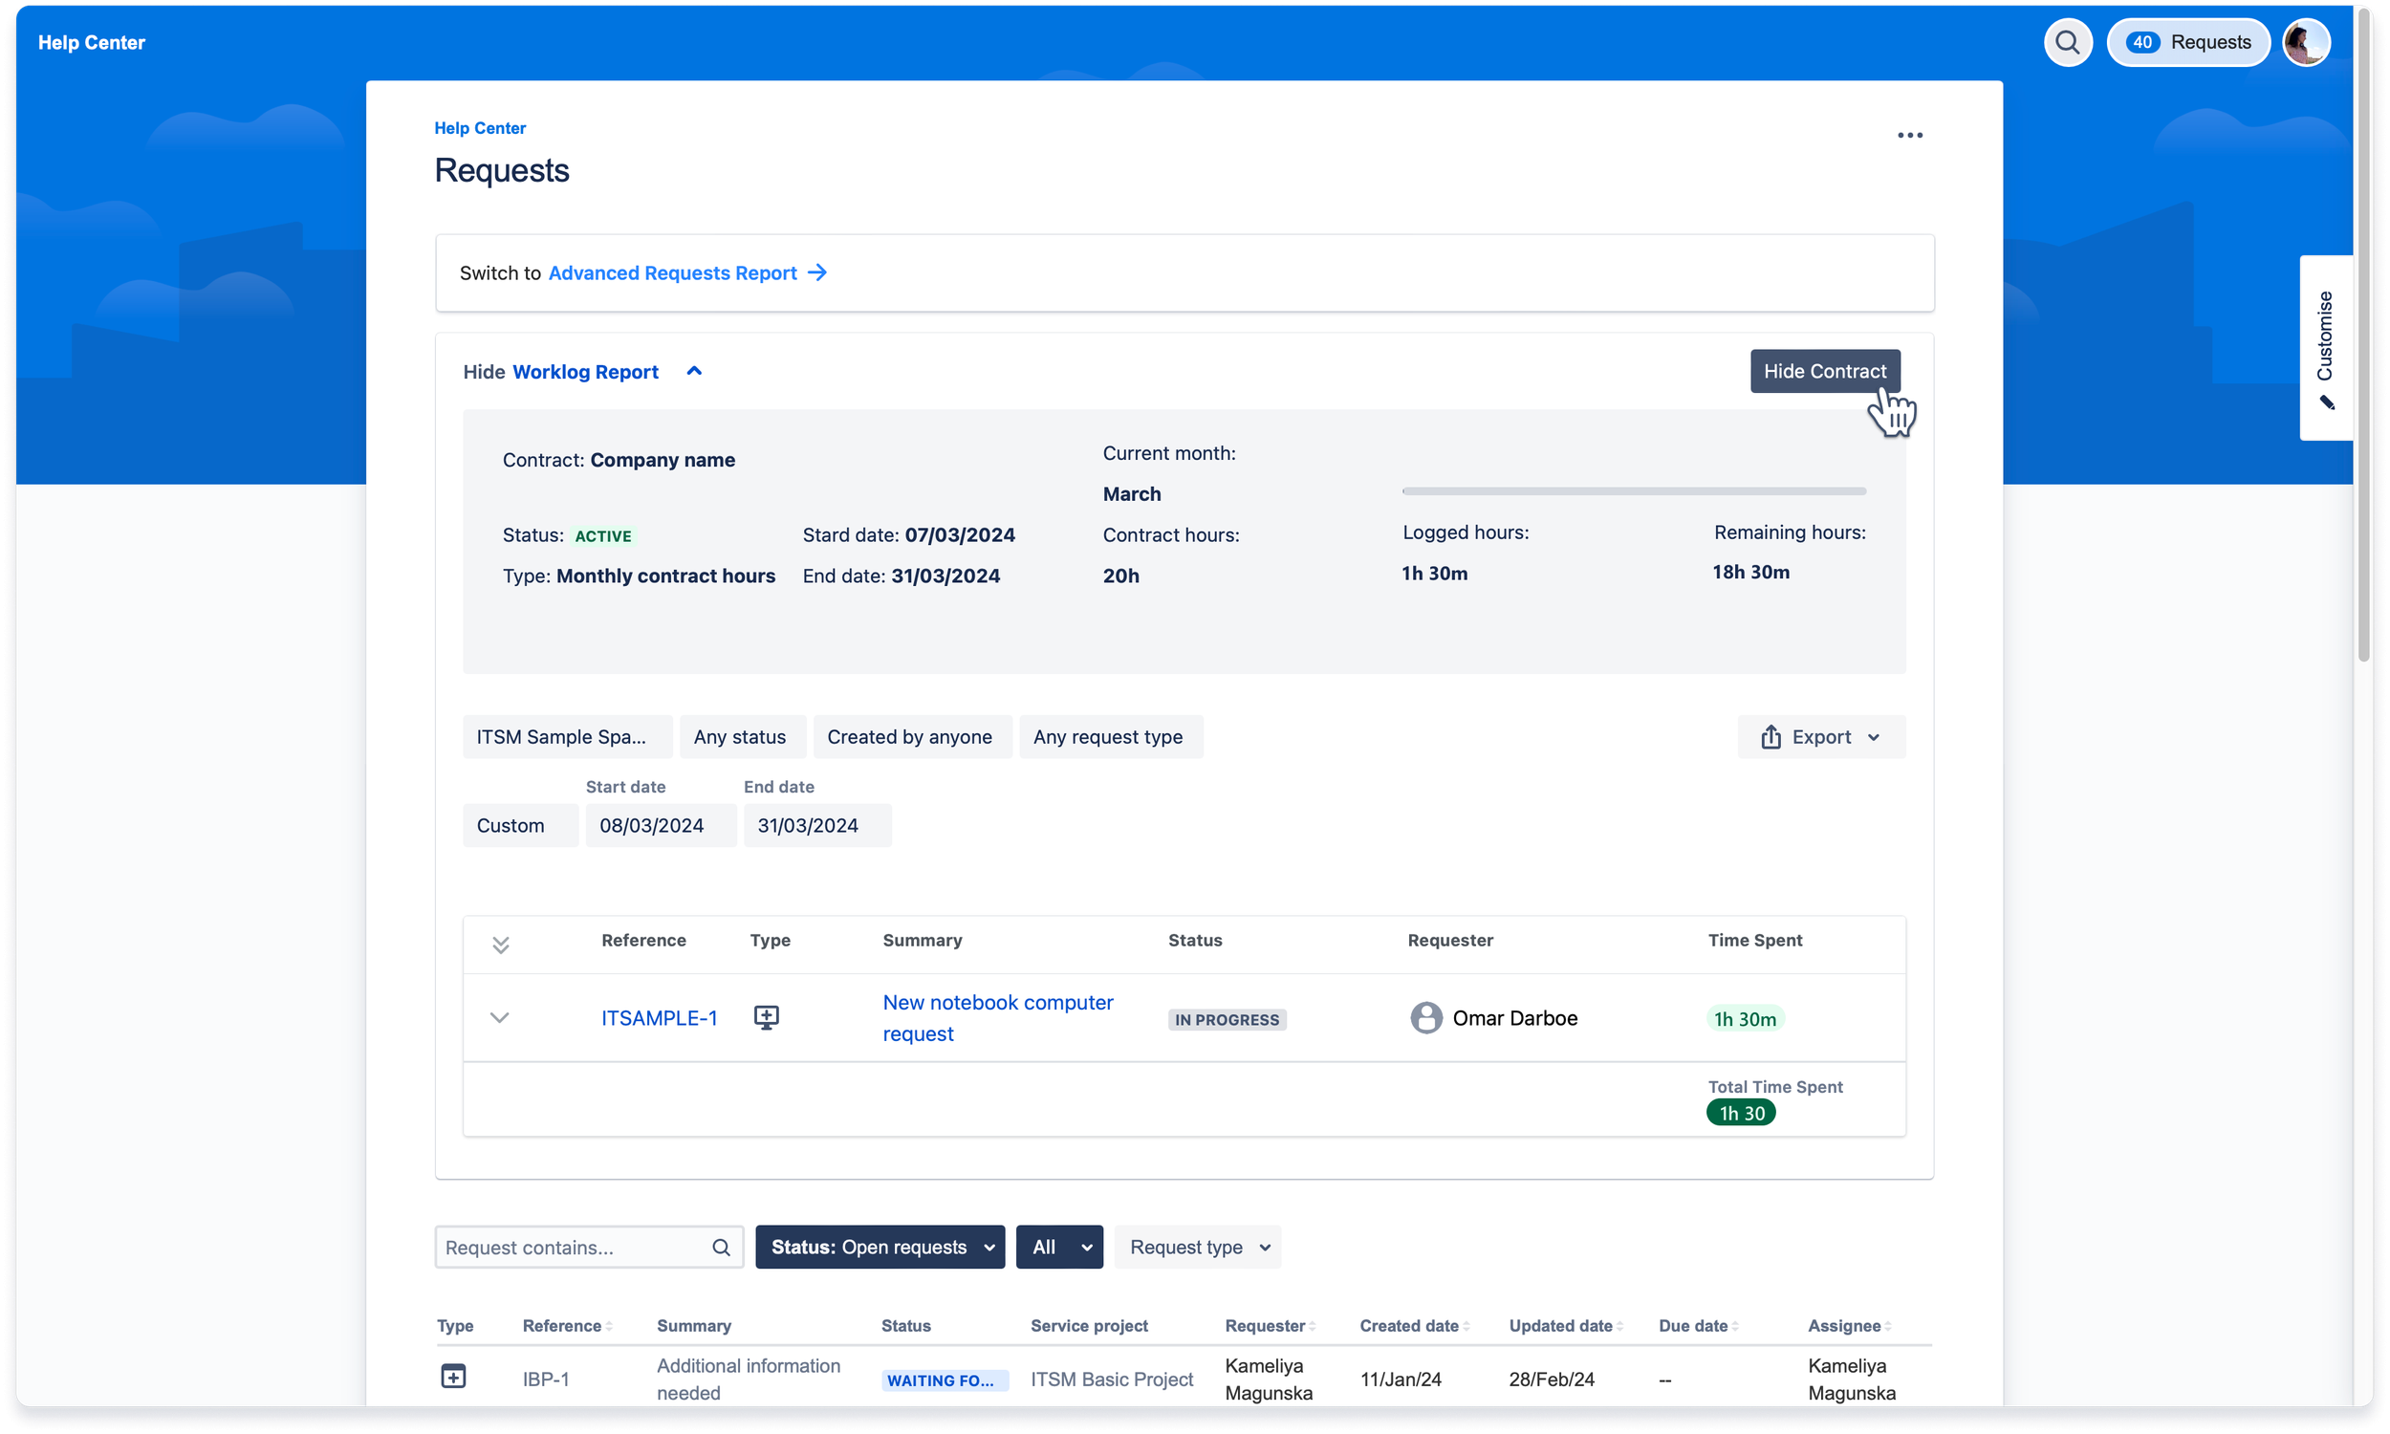Viewport: 2390px width, 1434px height.
Task: Click the ITSAMPLE-1 request type computer icon
Action: 766,1017
